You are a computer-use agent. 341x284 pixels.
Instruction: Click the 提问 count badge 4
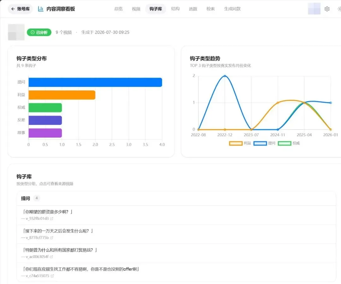(37, 198)
